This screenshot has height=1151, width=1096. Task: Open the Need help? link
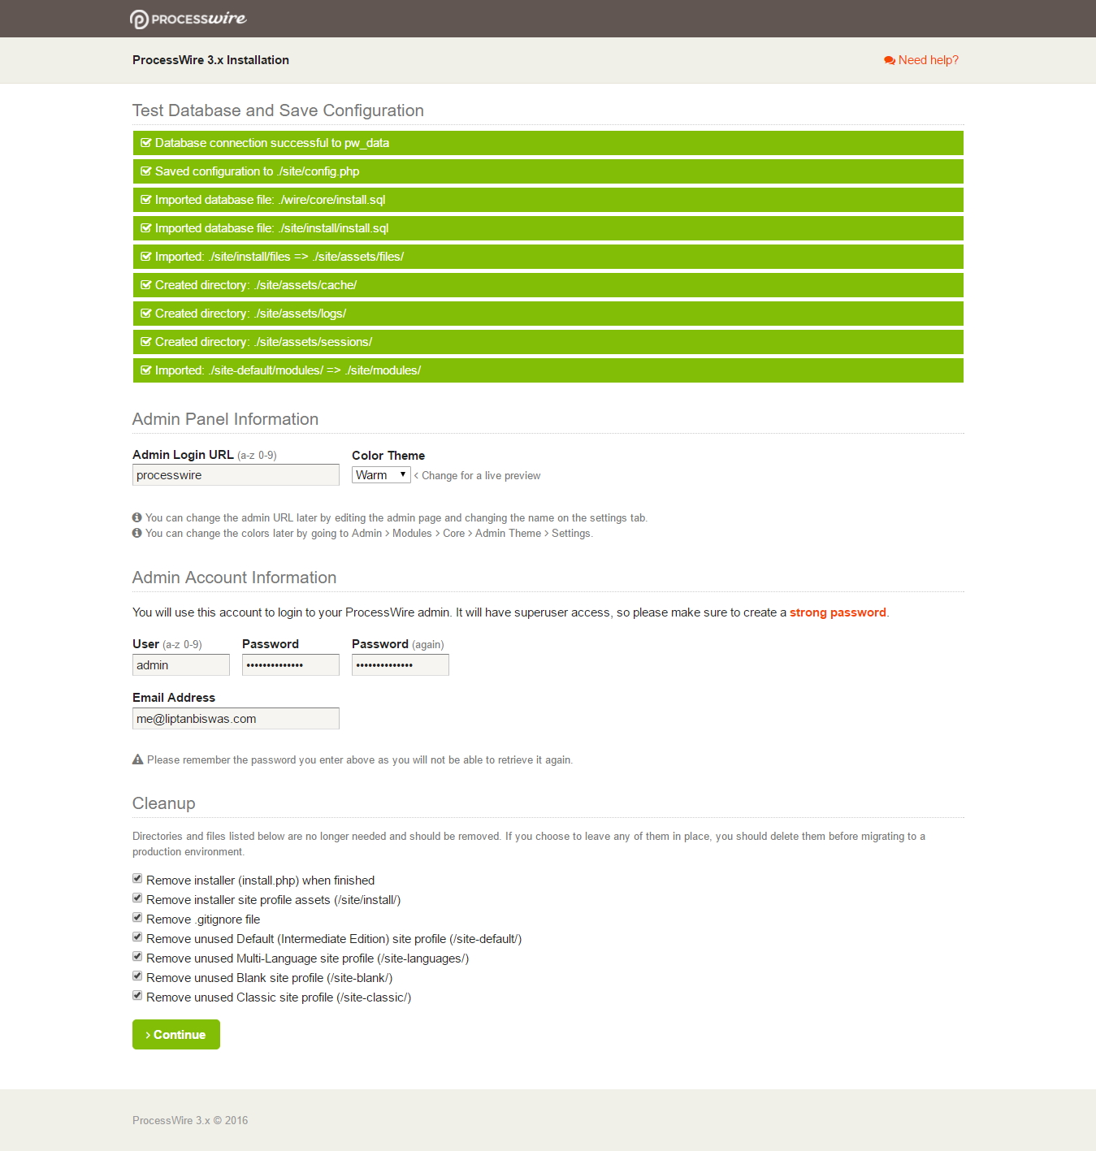click(x=921, y=60)
